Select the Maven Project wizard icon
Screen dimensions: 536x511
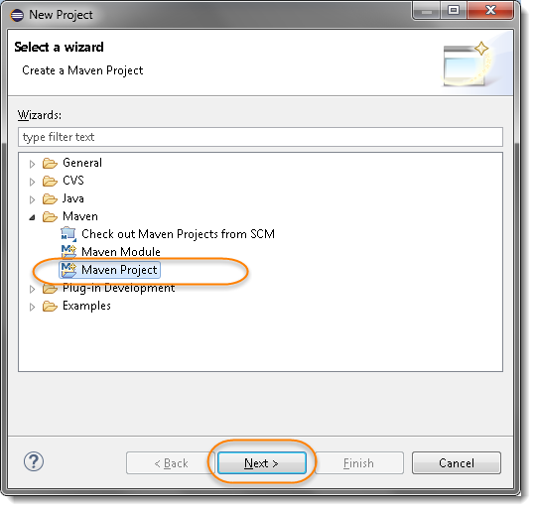tap(68, 270)
